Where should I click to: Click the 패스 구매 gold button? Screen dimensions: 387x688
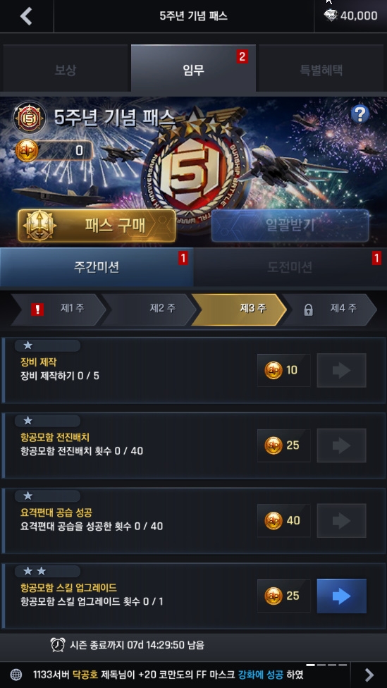click(x=97, y=226)
